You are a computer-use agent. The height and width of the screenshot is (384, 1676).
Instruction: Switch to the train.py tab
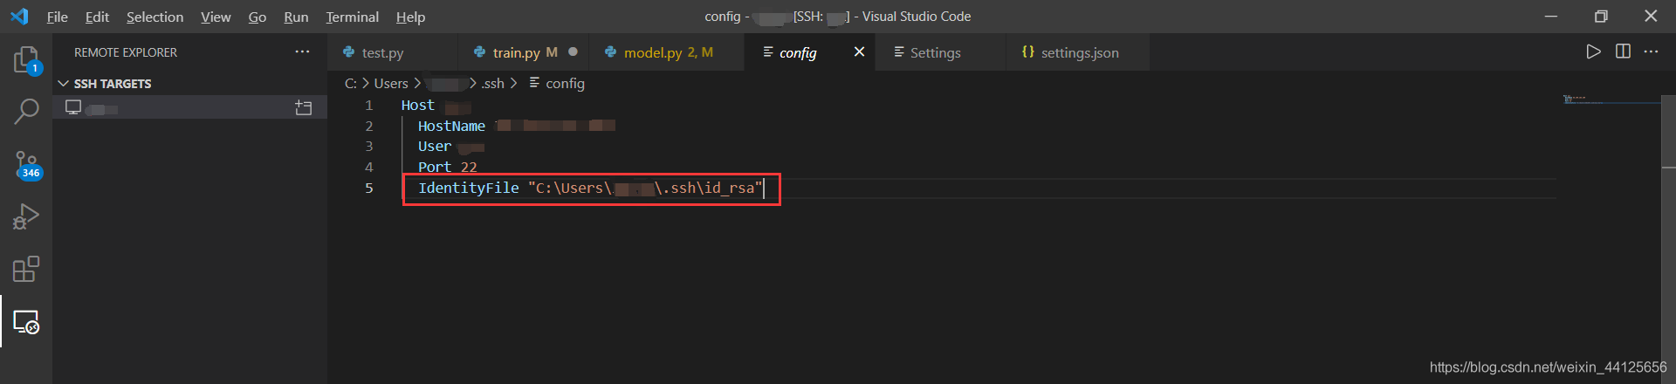pos(515,52)
